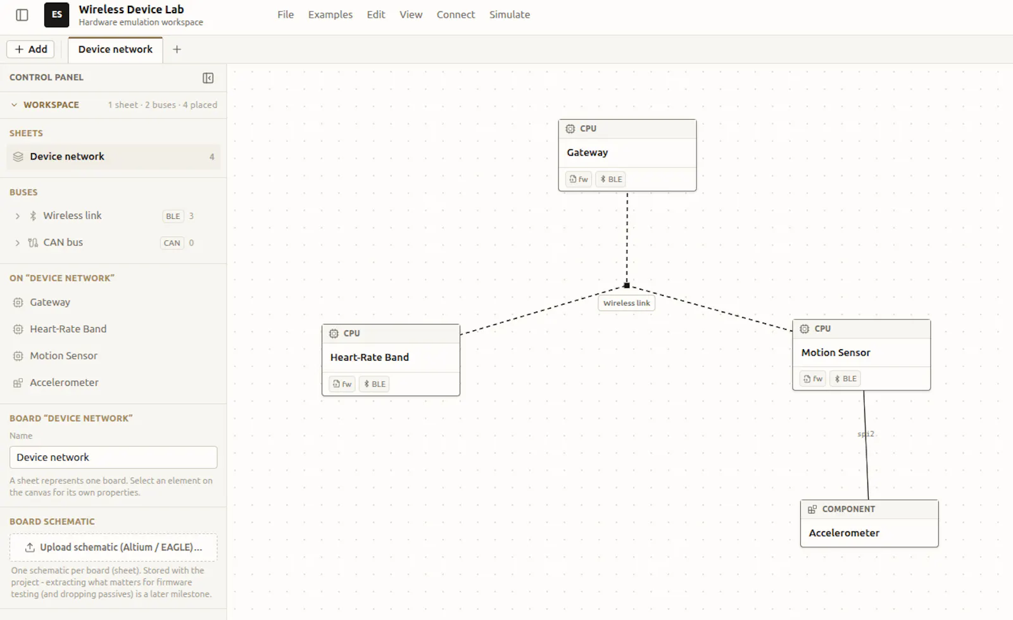This screenshot has width=1013, height=620.
Task: Click the ES workspace logo
Action: (56, 15)
